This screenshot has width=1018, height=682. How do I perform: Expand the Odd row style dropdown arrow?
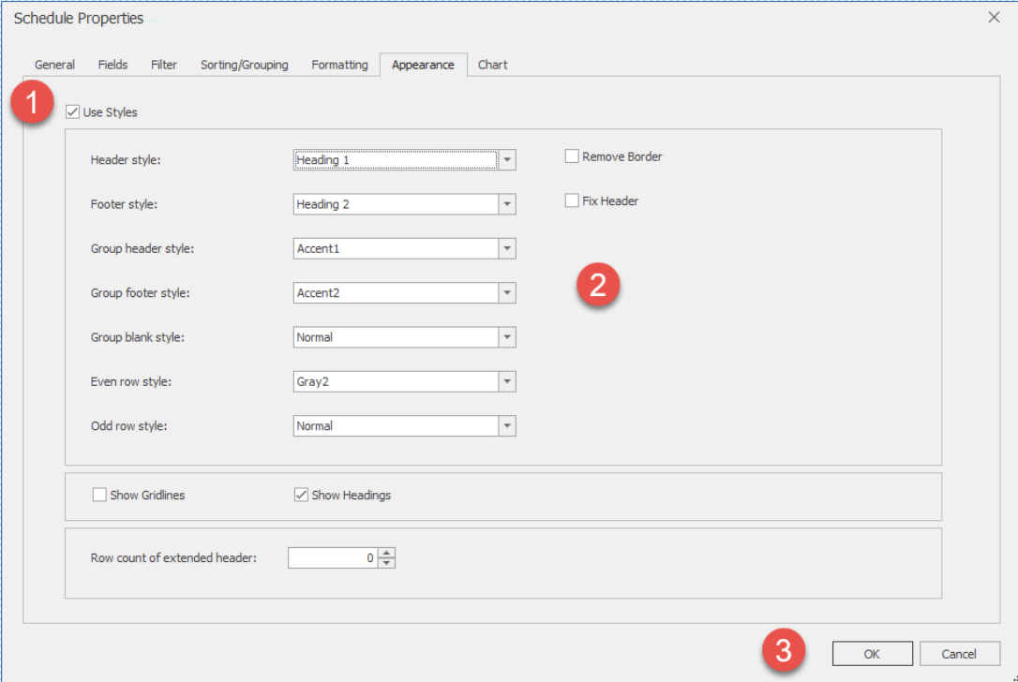point(507,425)
